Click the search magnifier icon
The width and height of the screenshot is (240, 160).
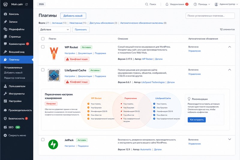[x=146, y=4]
